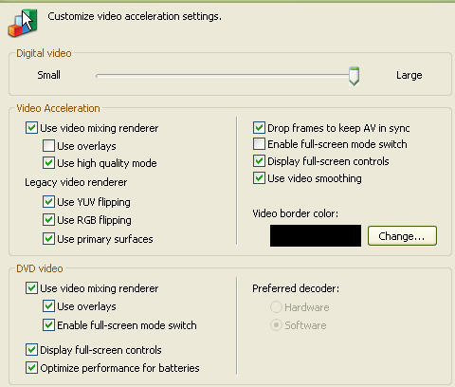Click the black video border color swatch
Screen dimensions: 455x387
pos(316,235)
